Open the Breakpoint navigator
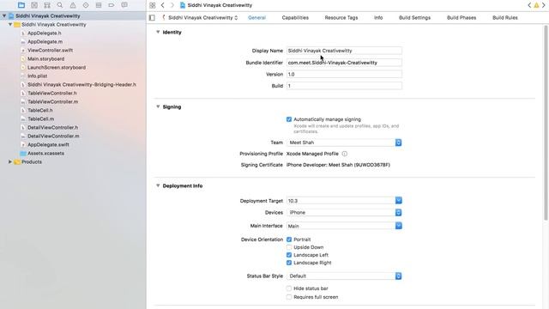 [112, 5]
